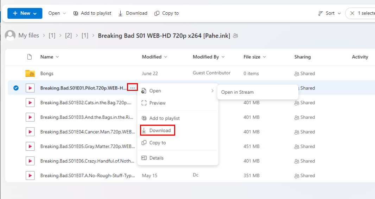Screen dimensions: 375x199
Task: Click the user avatar next to My files
Action: pyautogui.click(x=10, y=35)
